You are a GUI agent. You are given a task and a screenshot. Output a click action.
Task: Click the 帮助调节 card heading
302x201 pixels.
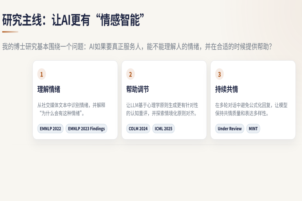(137, 89)
